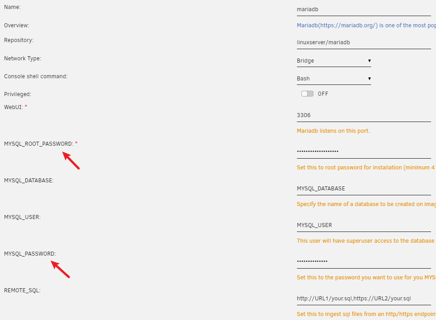Click the Console shell command label
Viewport: 436px width, 320px height.
(36, 76)
